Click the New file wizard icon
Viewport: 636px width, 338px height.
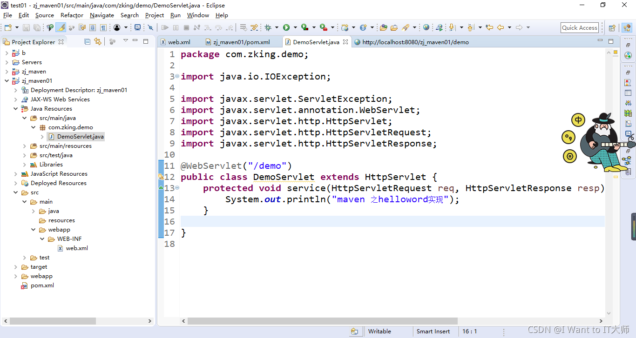(x=8, y=28)
